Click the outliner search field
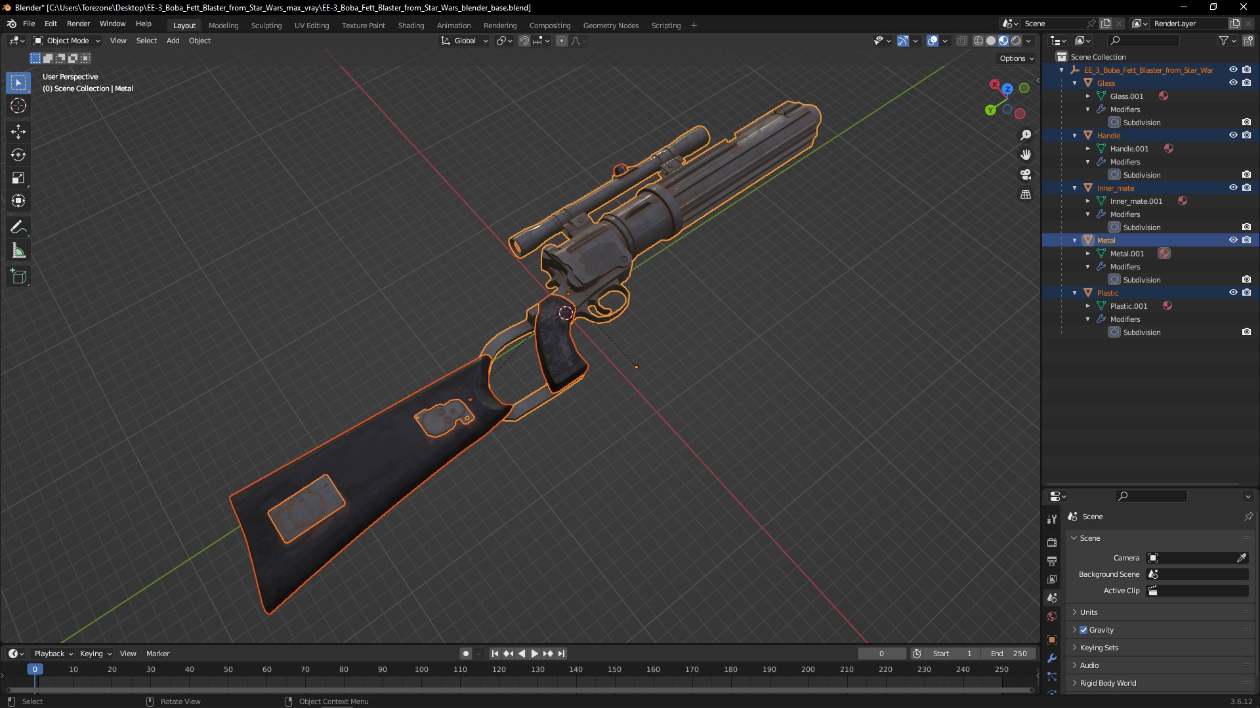The image size is (1260, 708). [x=1142, y=41]
